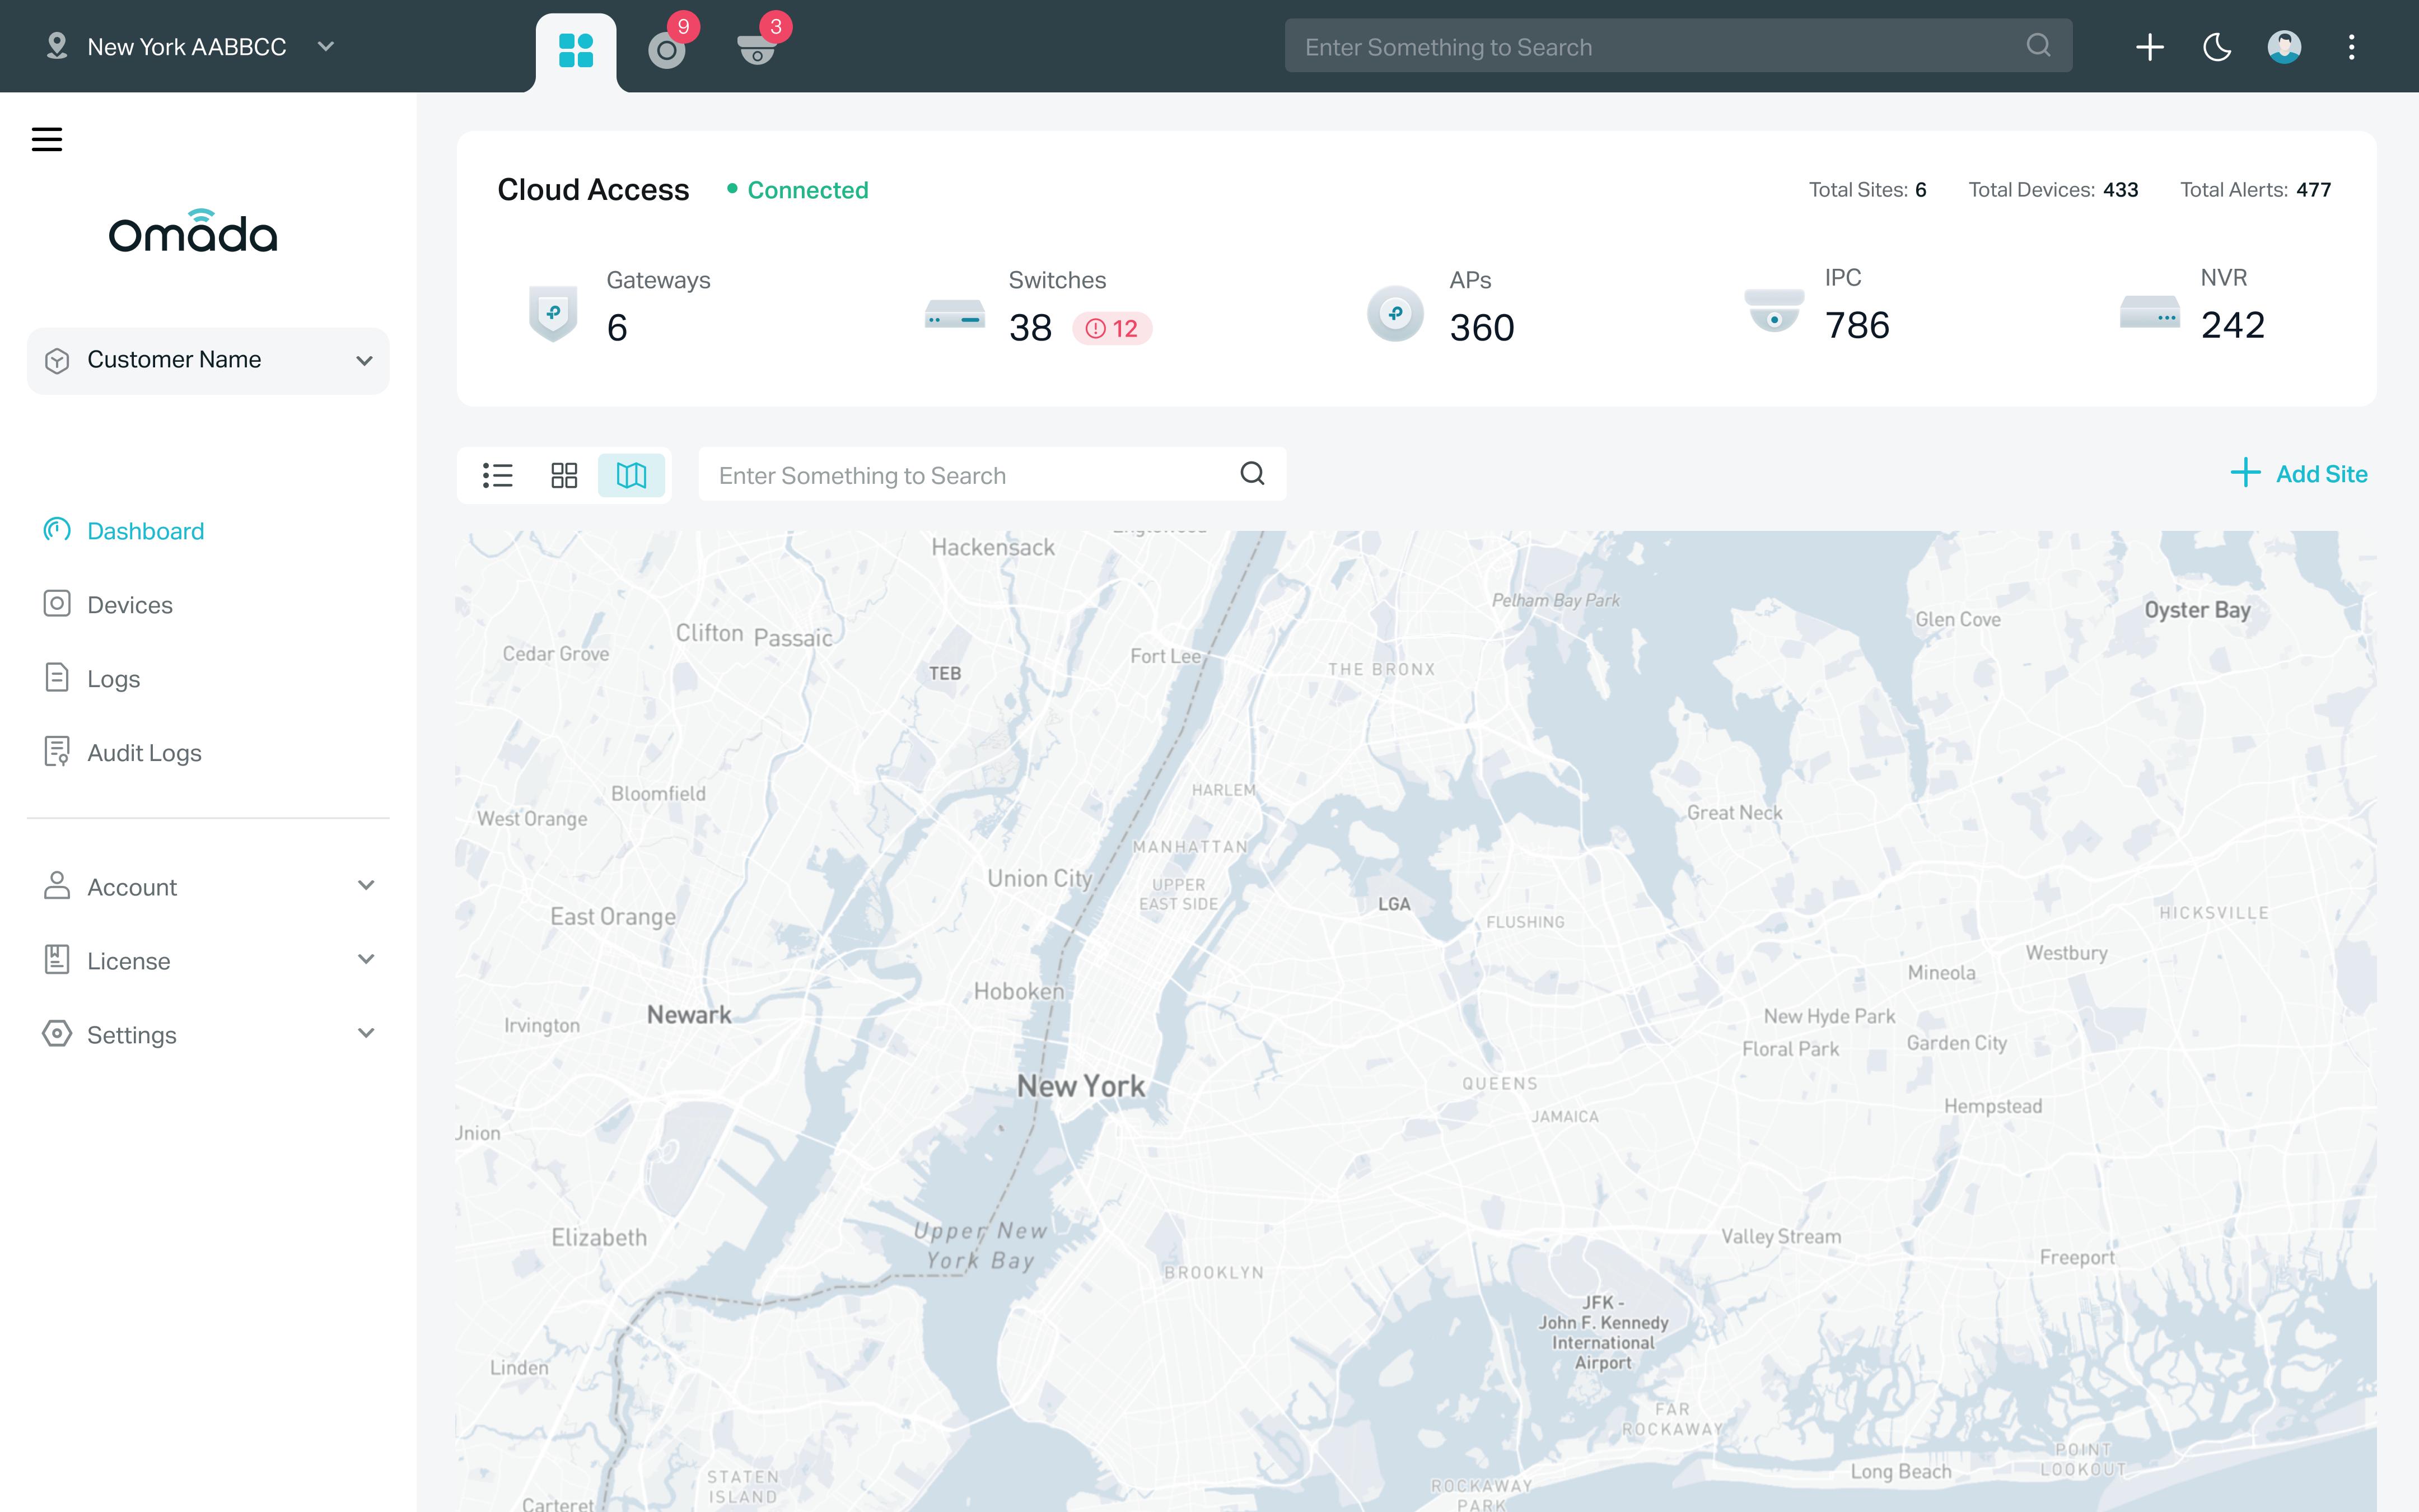
Task: Select the dashboard grid tab
Action: (576, 50)
